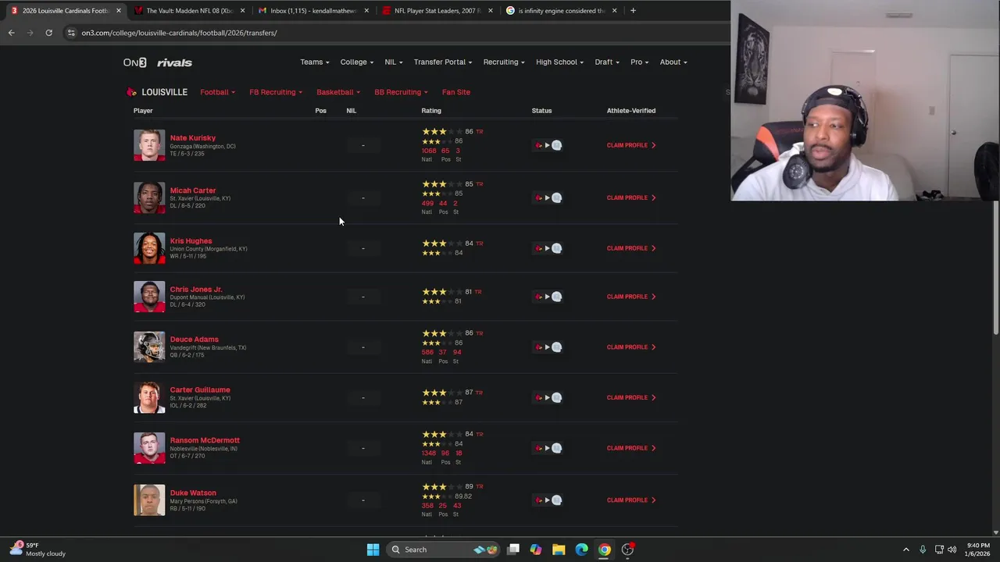Close the Vault Madden NFL 08 tab
Image resolution: width=1000 pixels, height=562 pixels.
(x=243, y=11)
